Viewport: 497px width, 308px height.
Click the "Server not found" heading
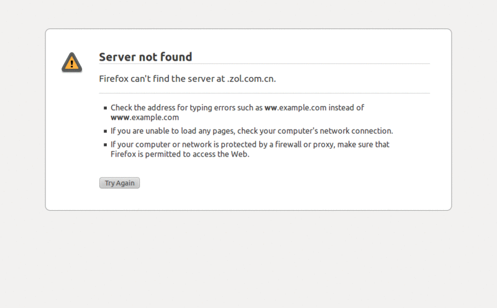[x=145, y=57]
